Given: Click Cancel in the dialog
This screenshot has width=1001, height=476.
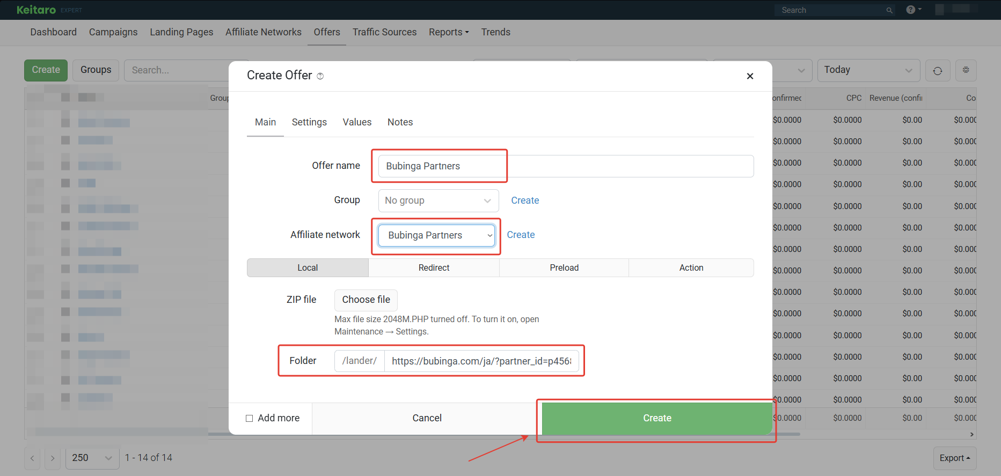Looking at the screenshot, I should pyautogui.click(x=427, y=419).
